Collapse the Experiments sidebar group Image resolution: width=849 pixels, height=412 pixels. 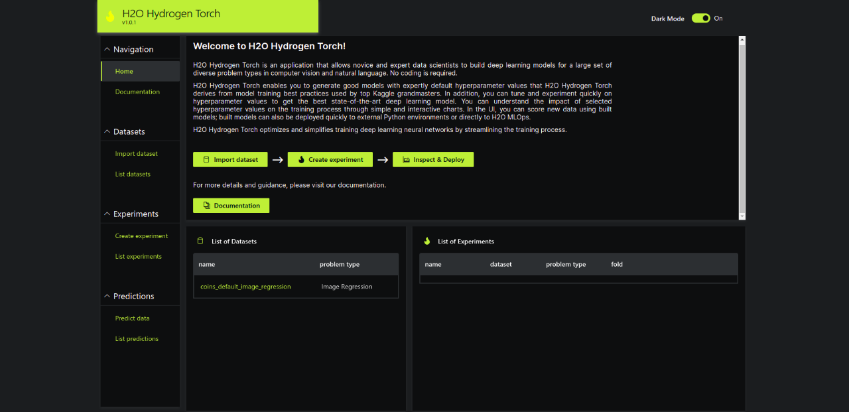107,214
